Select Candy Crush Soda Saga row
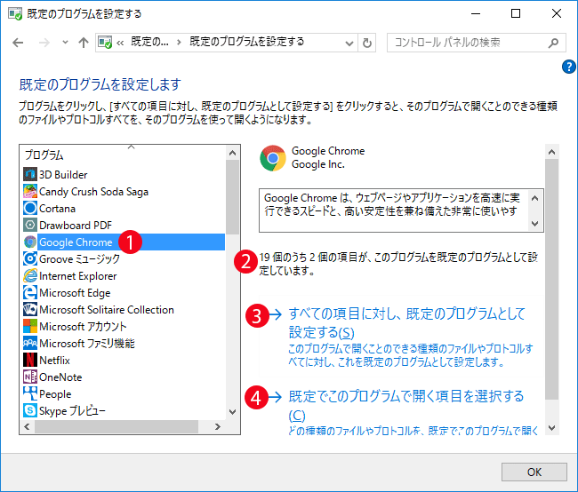Image resolution: width=578 pixels, height=492 pixels. [x=124, y=191]
